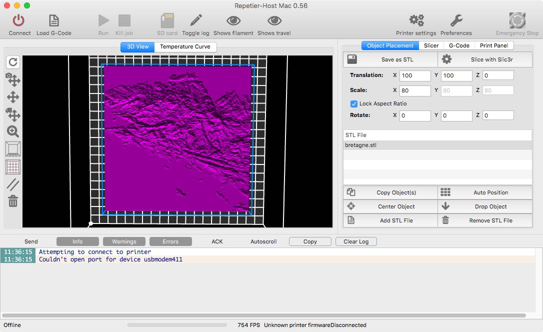
Task: Click Add STL File button
Action: click(x=390, y=220)
